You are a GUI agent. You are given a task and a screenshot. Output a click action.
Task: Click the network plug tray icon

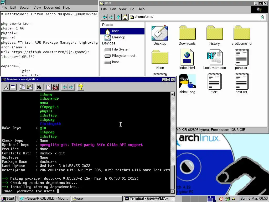227,199
